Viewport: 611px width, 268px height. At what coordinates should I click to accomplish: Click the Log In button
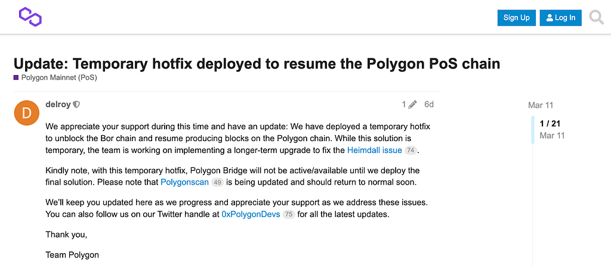click(560, 18)
